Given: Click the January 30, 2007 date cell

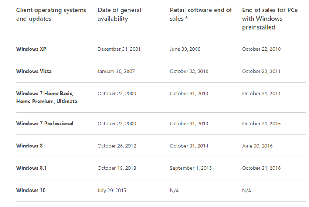Looking at the screenshot, I should (x=116, y=72).
